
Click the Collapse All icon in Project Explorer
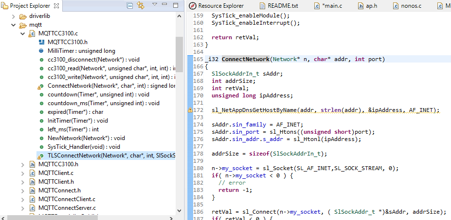click(x=130, y=6)
